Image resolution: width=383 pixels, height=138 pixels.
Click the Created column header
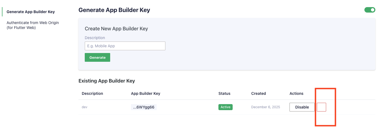click(258, 93)
